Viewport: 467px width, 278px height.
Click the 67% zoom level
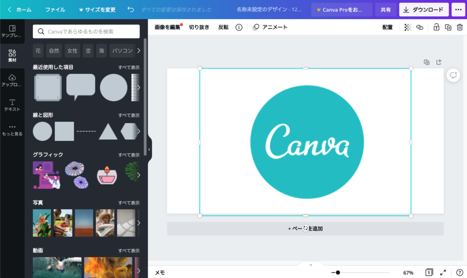(x=408, y=273)
